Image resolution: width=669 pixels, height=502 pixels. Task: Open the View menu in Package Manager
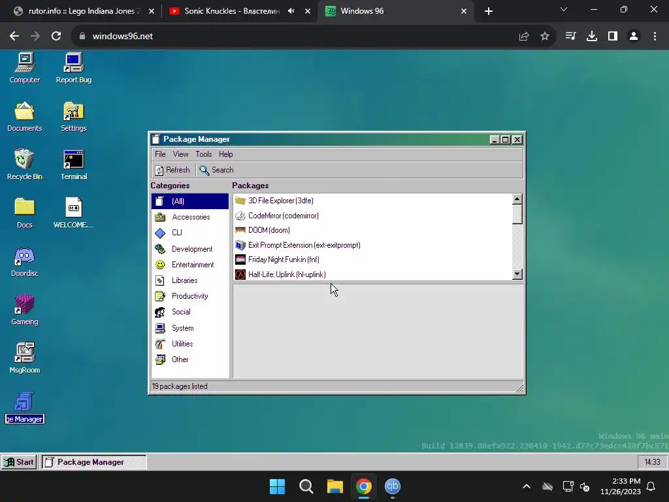tap(180, 154)
